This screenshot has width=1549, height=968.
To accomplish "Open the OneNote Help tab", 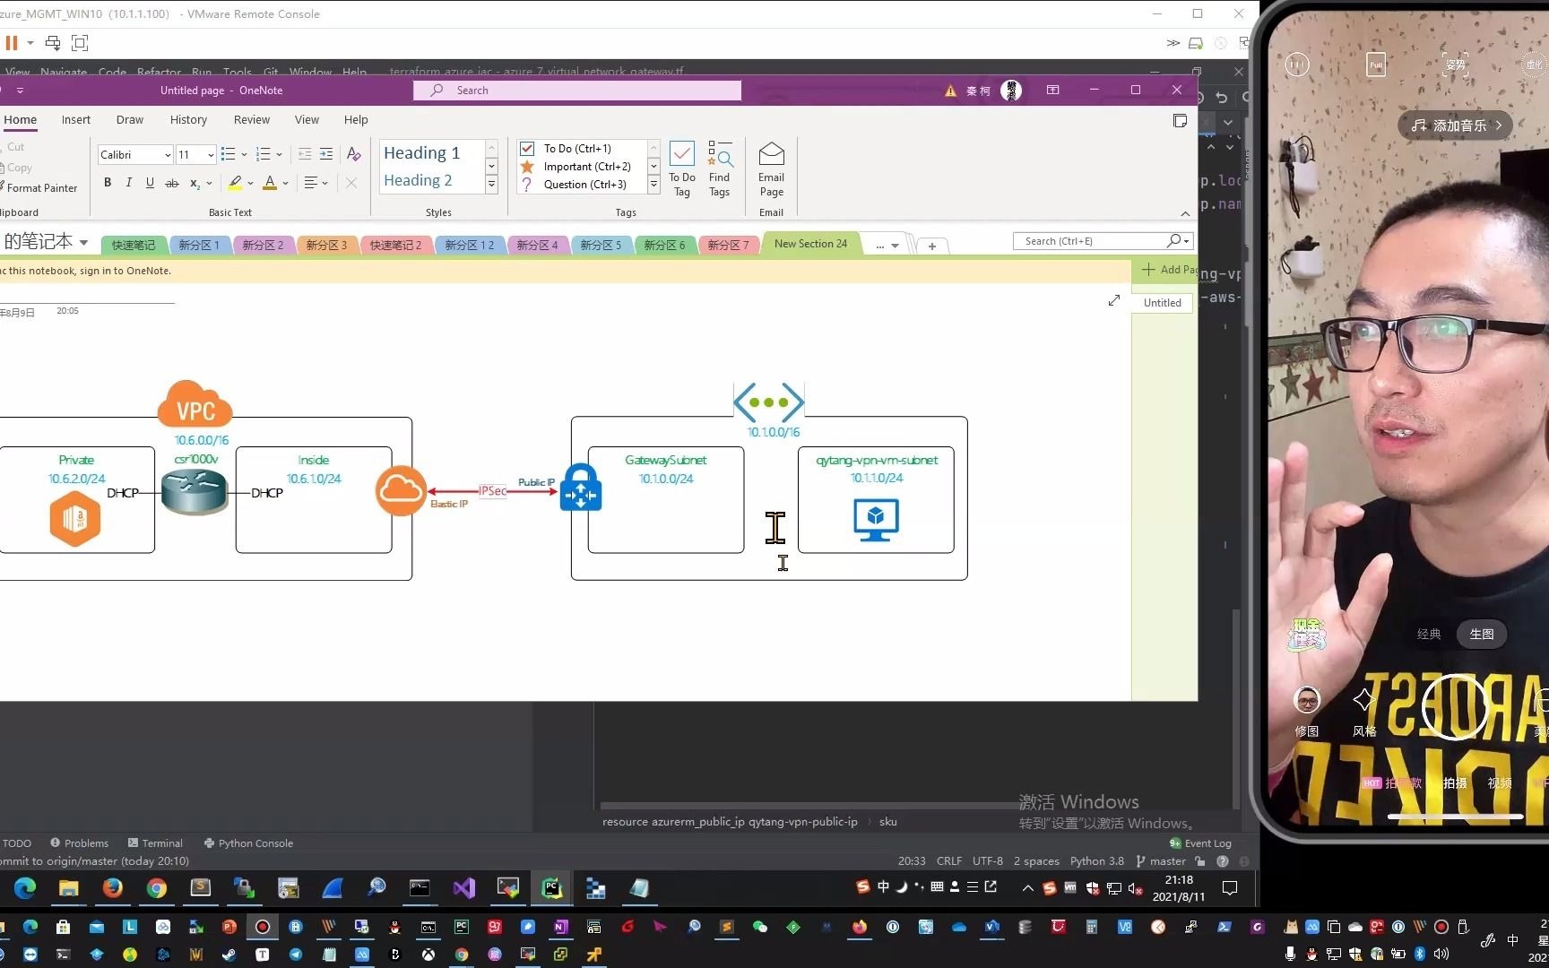I will 356,119.
